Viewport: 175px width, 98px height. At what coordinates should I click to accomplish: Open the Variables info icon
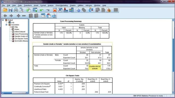pos(71,10)
